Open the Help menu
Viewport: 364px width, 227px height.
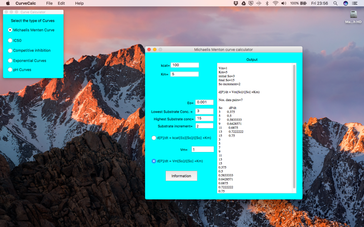point(79,3)
